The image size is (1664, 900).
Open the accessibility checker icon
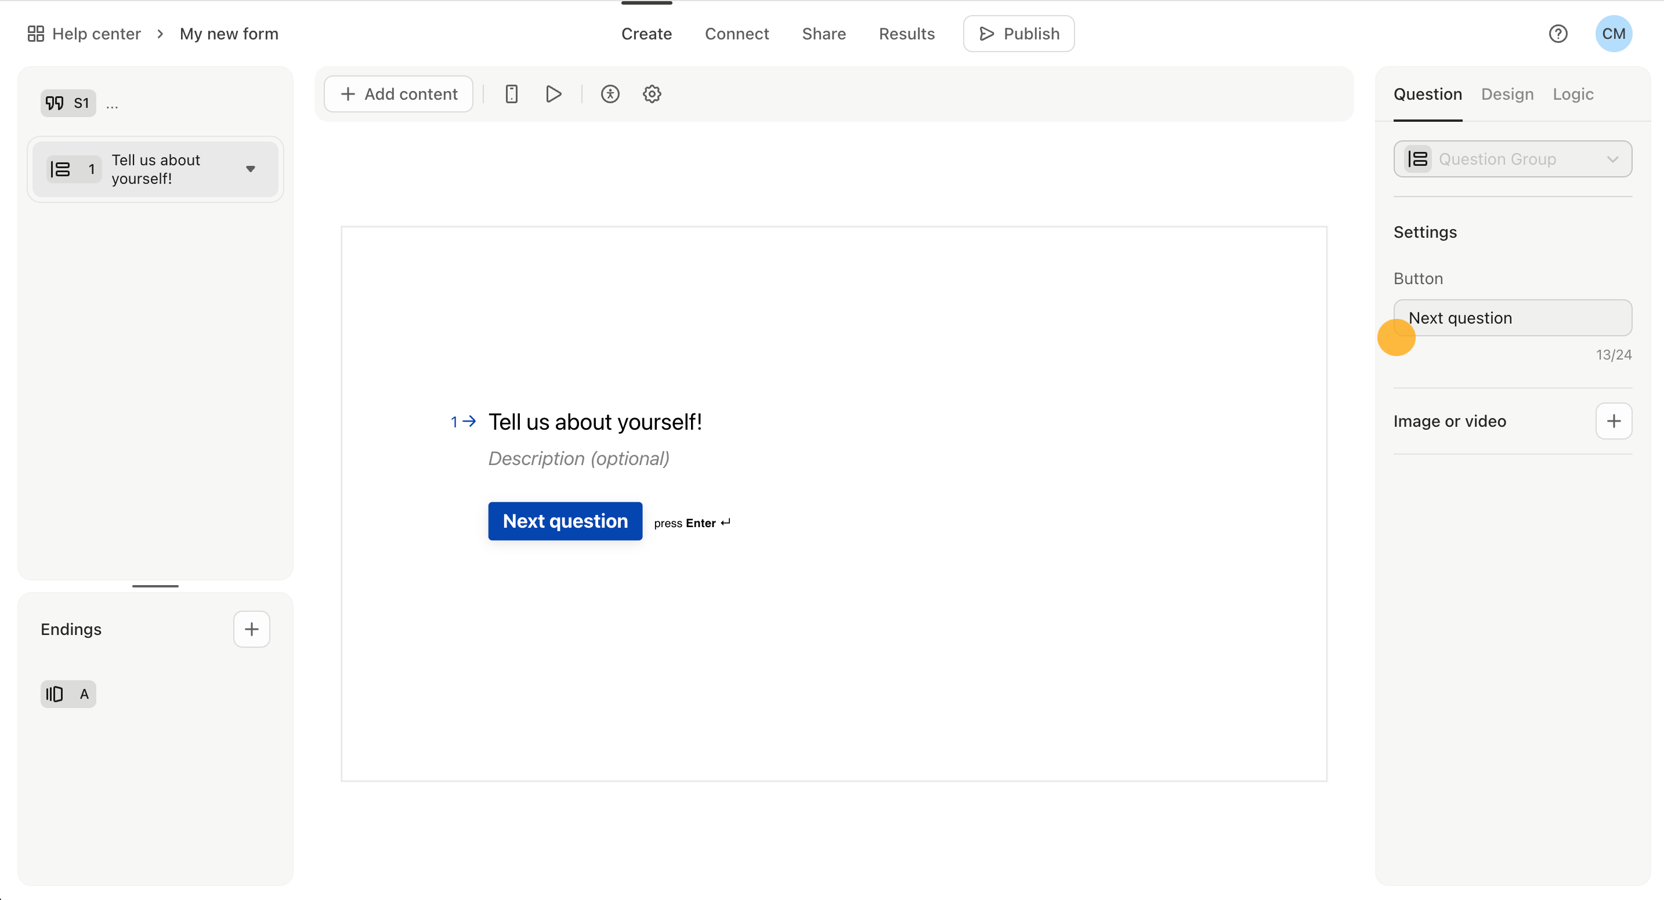610,93
